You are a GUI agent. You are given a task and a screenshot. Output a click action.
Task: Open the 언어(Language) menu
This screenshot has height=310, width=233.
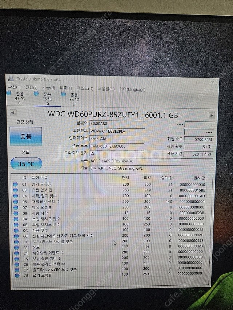(x=132, y=89)
